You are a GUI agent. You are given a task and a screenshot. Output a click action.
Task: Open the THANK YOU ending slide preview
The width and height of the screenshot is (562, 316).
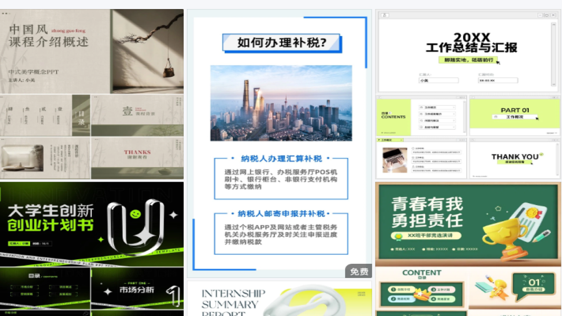515,159
